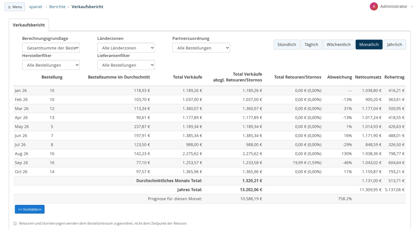Screen dimensions: 417x229
Task: Switch to Jährlich interval
Action: [395, 45]
